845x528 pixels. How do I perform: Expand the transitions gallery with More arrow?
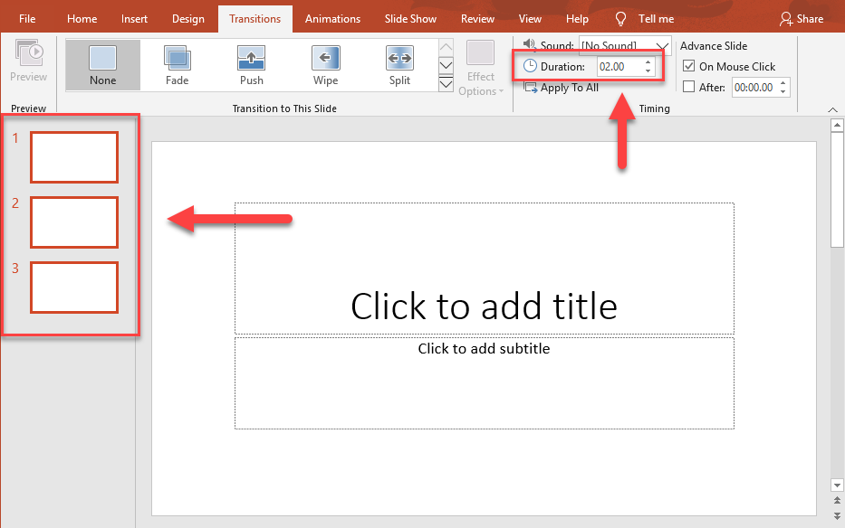click(447, 84)
